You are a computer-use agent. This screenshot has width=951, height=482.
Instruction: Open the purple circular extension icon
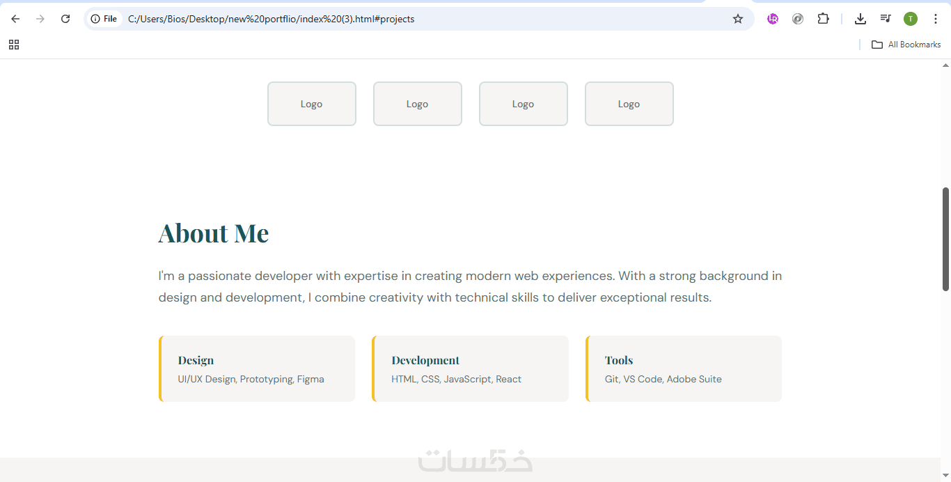click(773, 19)
